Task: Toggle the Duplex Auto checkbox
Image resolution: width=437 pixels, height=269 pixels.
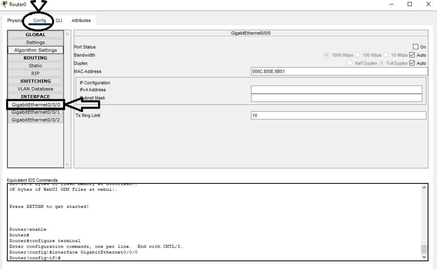Action: click(413, 63)
